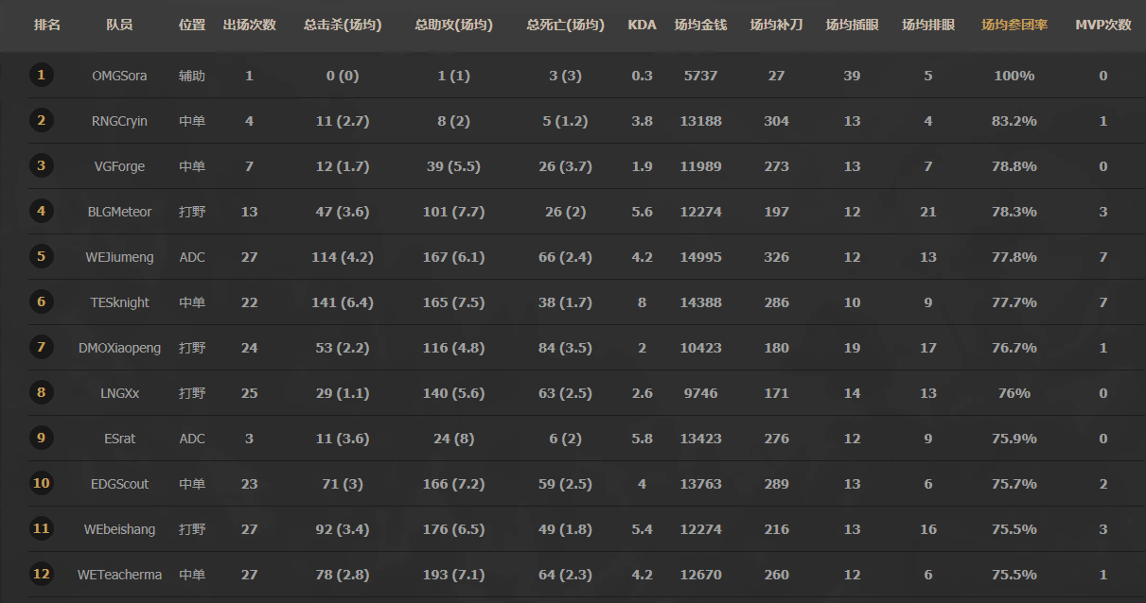
Task: Click the rank 12 circle badge
Action: click(41, 574)
